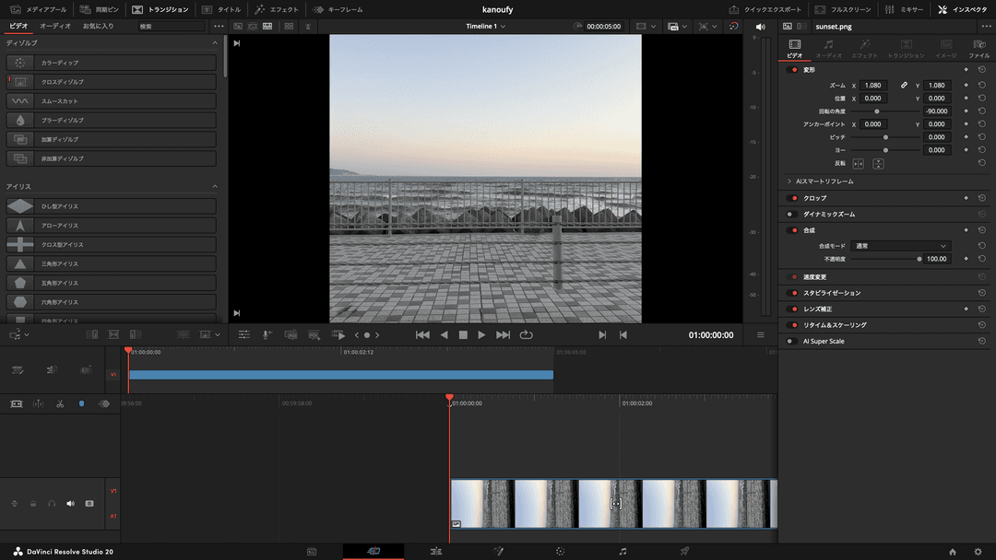Open the Color page
Image resolution: width=996 pixels, height=560 pixels.
click(559, 551)
